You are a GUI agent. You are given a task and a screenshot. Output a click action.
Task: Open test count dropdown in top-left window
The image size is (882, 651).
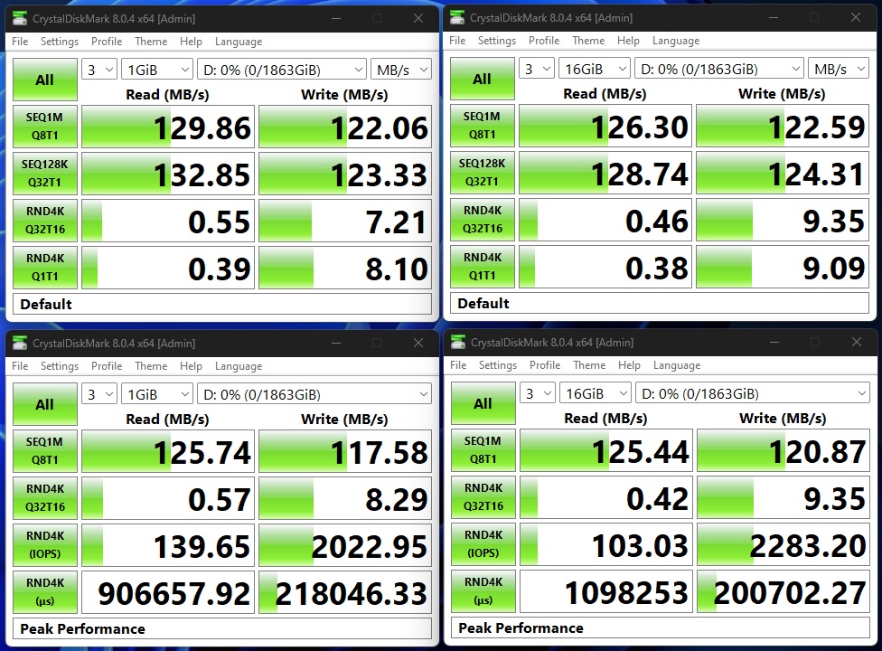[x=99, y=70]
